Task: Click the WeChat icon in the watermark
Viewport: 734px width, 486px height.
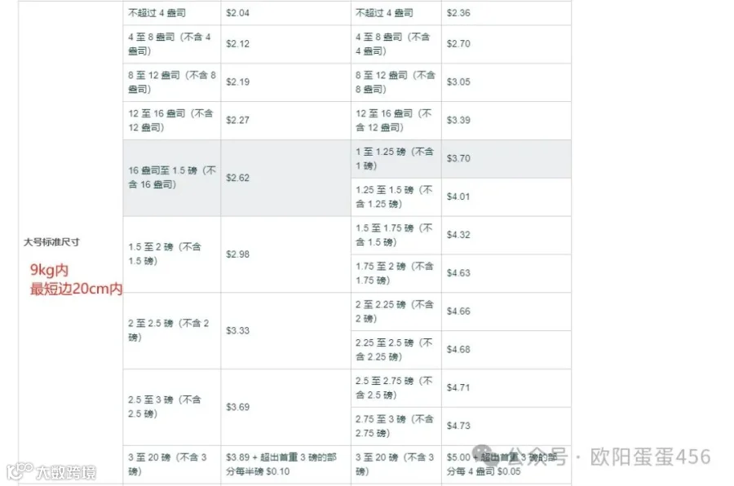Action: pyautogui.click(x=485, y=455)
